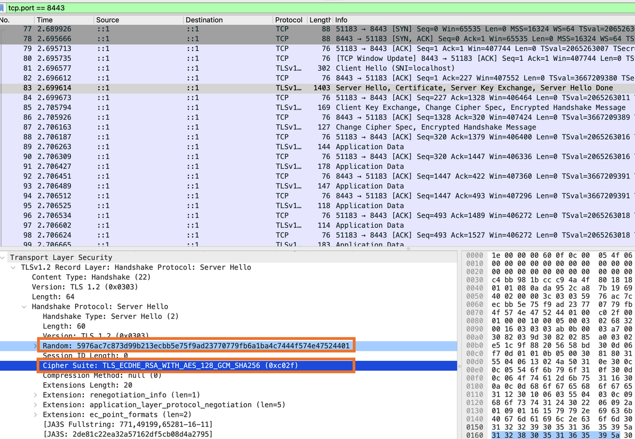Select the Session ID Length: 0 field
The image size is (635, 439).
(85, 355)
